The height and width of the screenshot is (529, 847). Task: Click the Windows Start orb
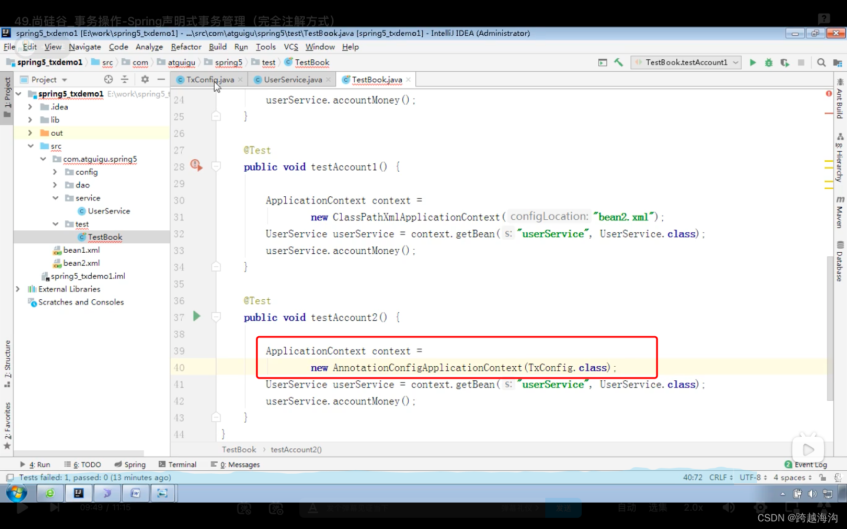(x=16, y=493)
